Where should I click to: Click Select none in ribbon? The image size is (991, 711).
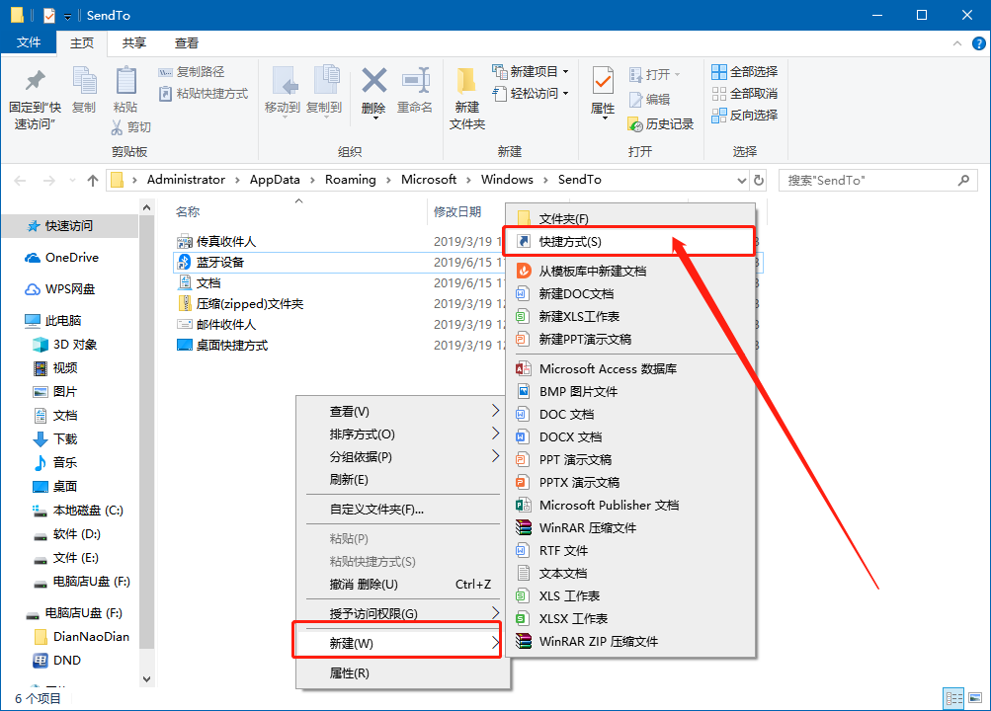[745, 94]
